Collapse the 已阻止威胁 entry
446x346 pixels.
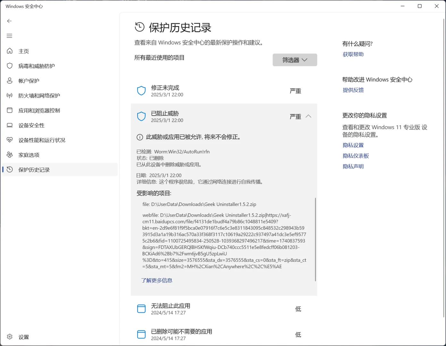[308, 116]
